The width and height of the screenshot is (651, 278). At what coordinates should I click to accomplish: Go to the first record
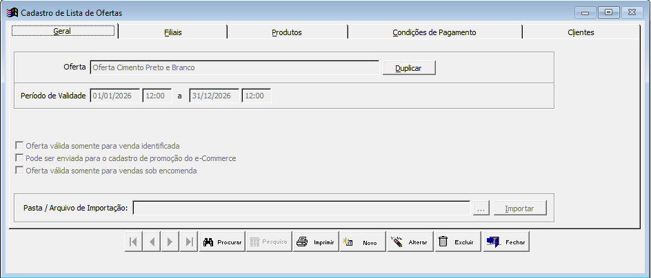tap(134, 242)
